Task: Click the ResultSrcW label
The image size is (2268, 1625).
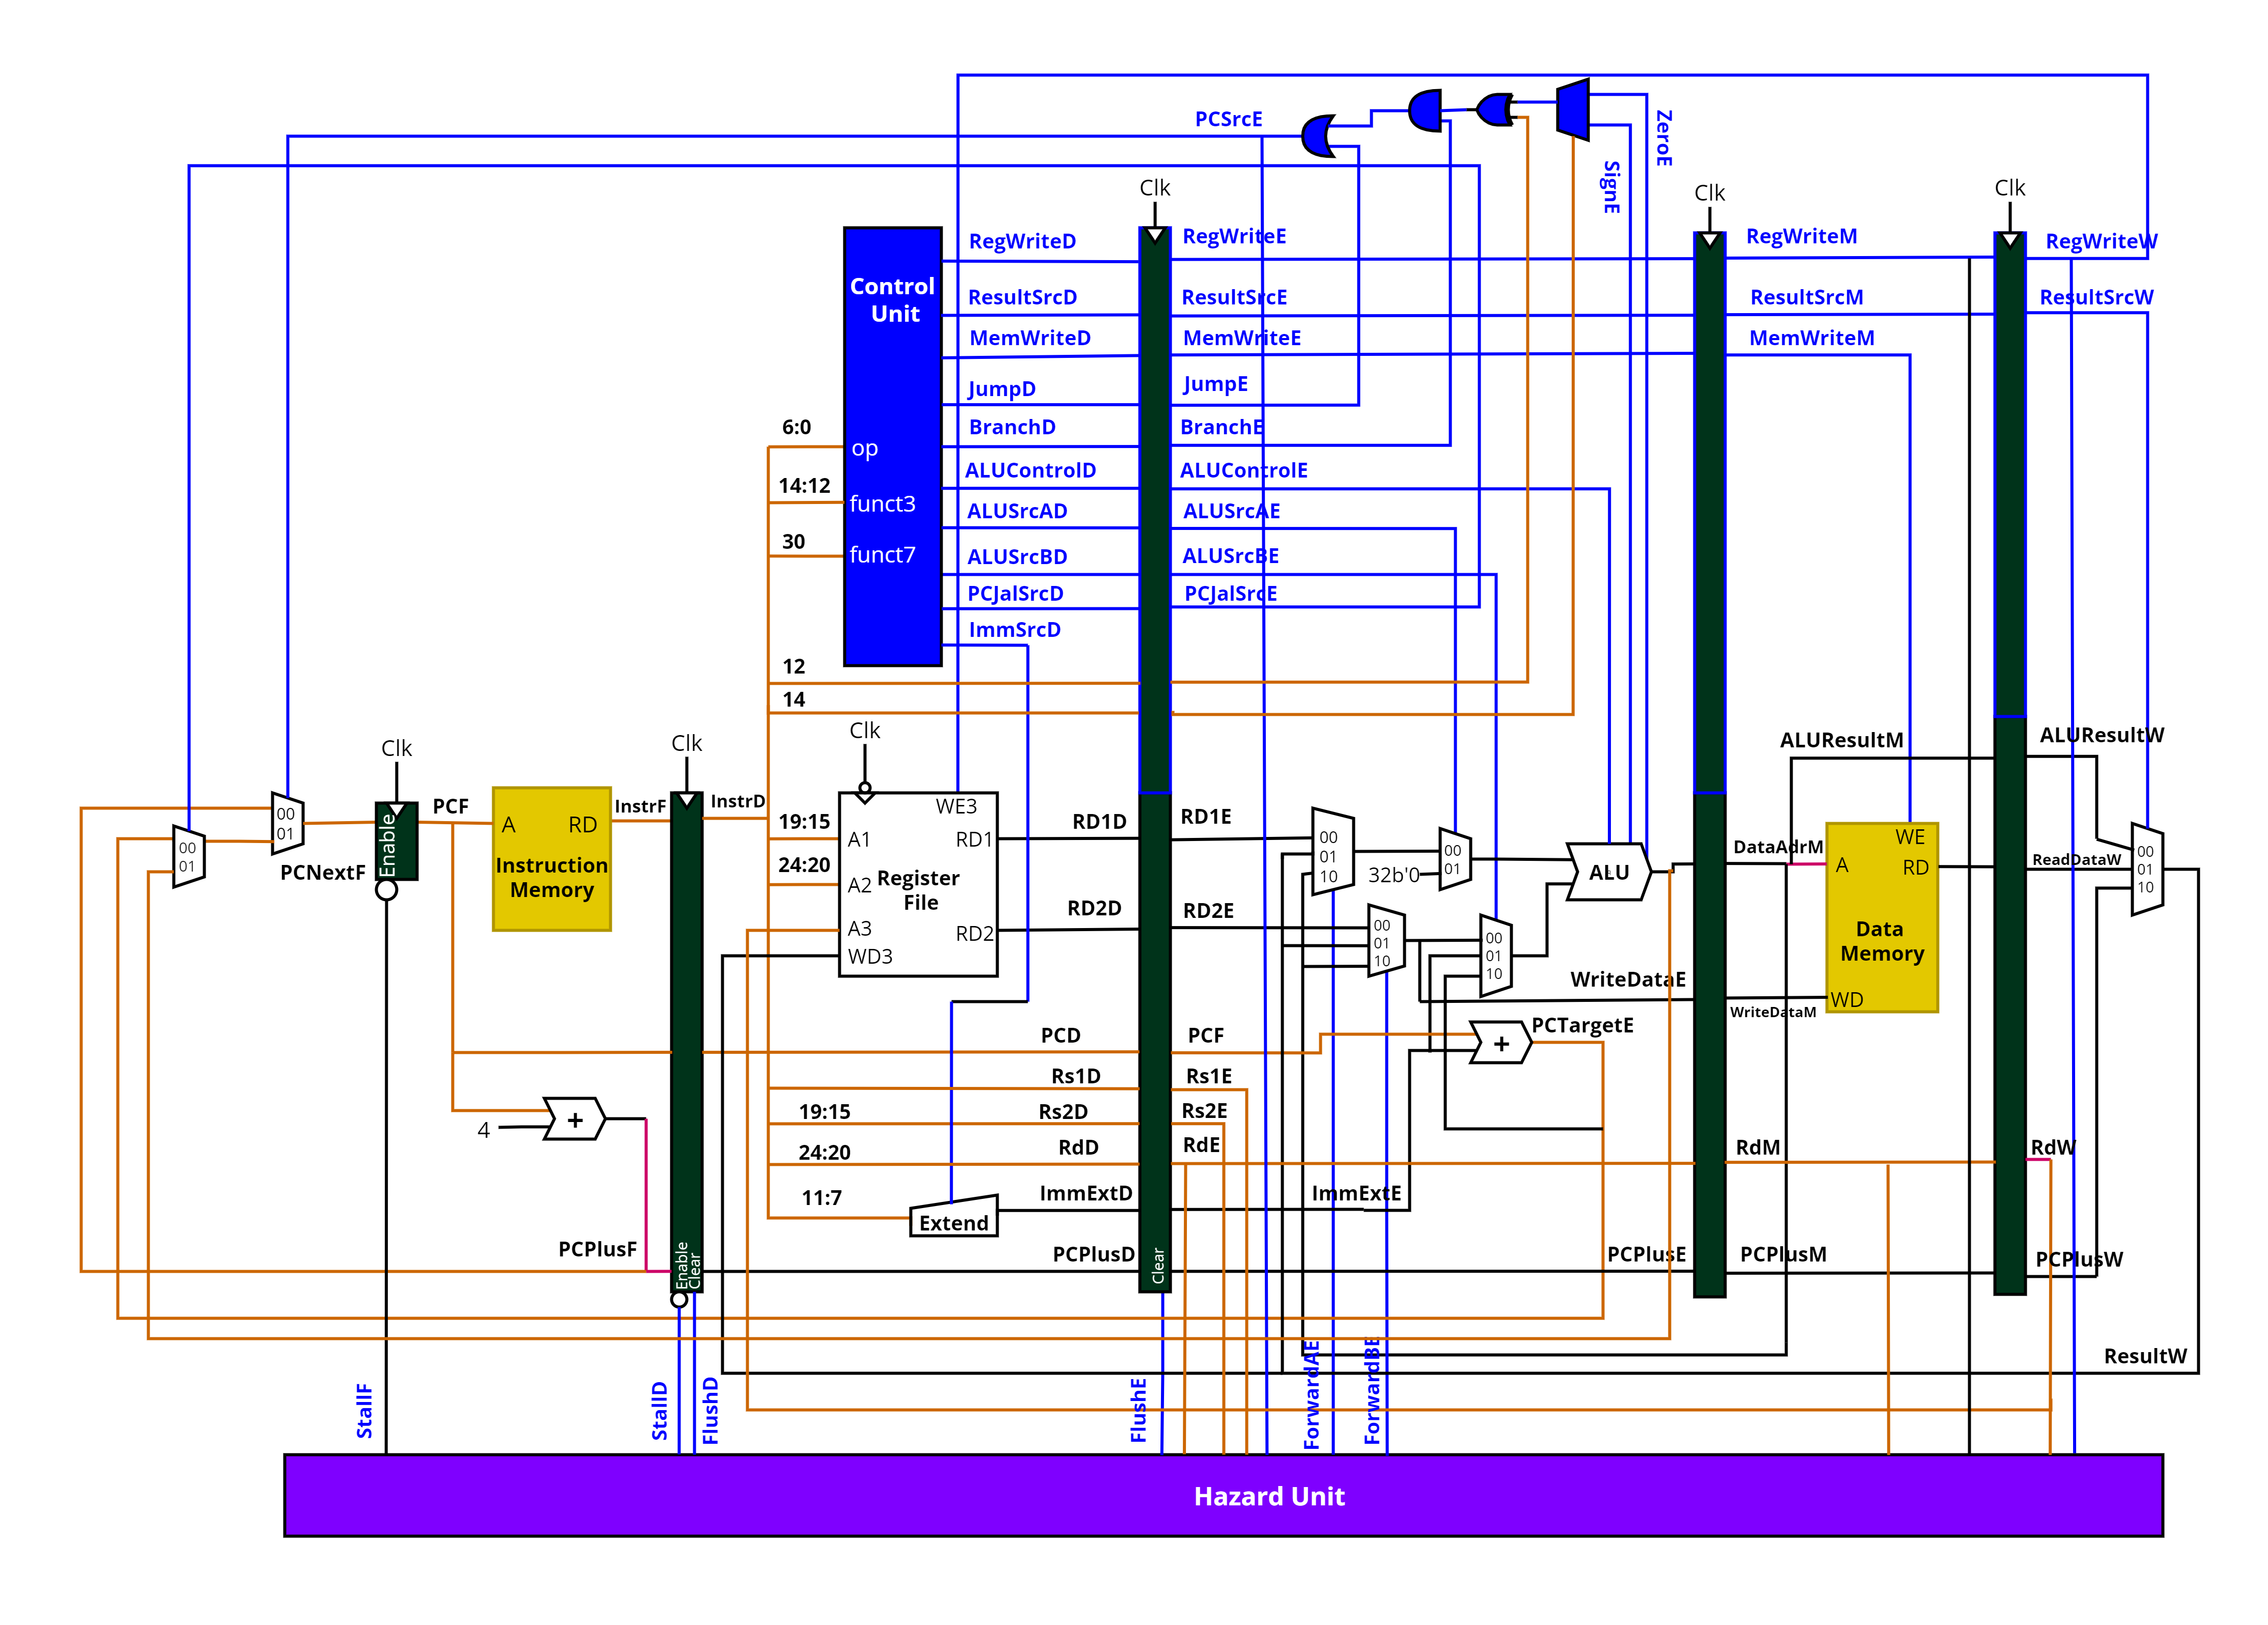Action: tap(2096, 297)
